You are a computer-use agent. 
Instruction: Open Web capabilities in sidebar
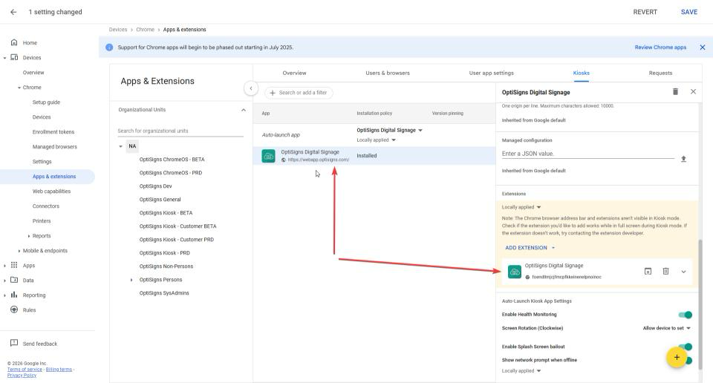[51, 191]
